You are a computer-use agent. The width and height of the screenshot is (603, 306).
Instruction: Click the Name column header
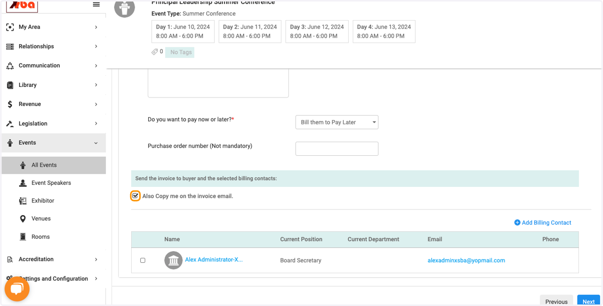pos(172,239)
